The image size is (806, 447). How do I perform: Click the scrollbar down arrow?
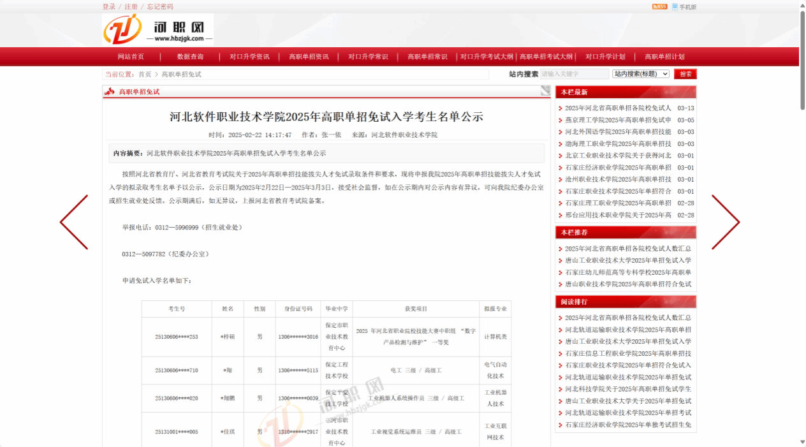click(802, 441)
